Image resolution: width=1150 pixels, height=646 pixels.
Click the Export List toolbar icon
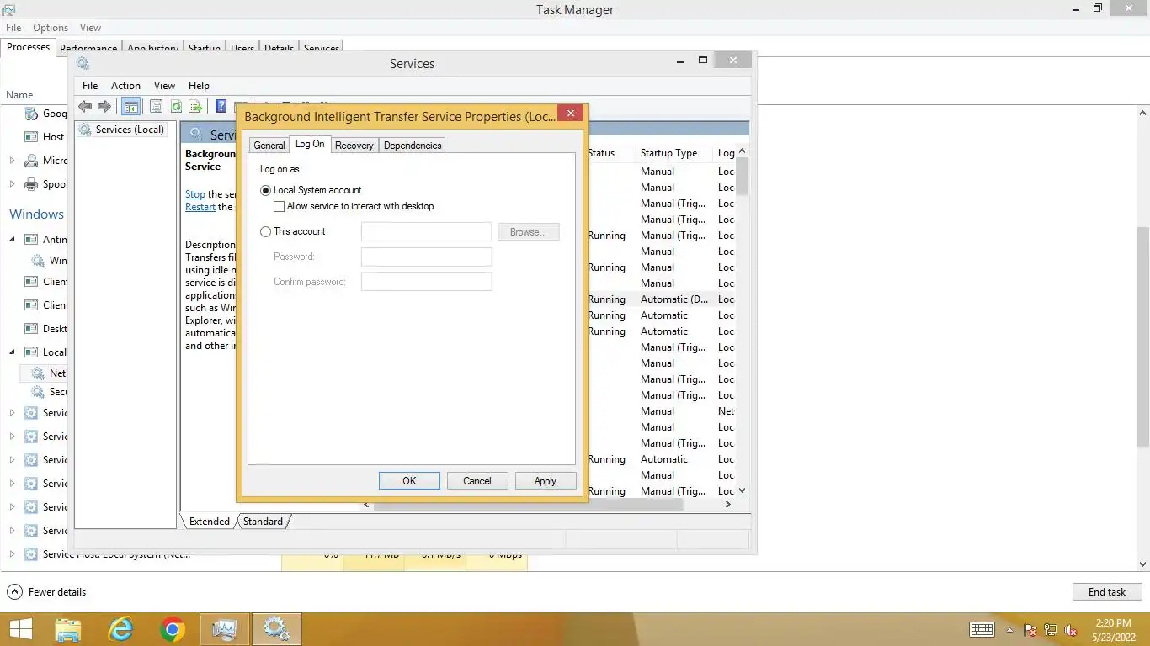tap(195, 106)
